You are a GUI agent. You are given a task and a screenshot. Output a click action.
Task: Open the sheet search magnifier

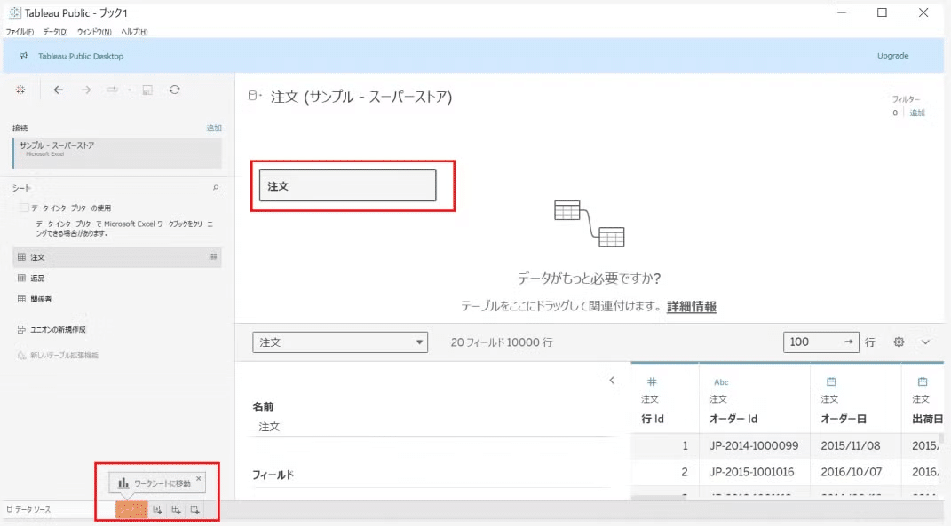click(x=216, y=187)
